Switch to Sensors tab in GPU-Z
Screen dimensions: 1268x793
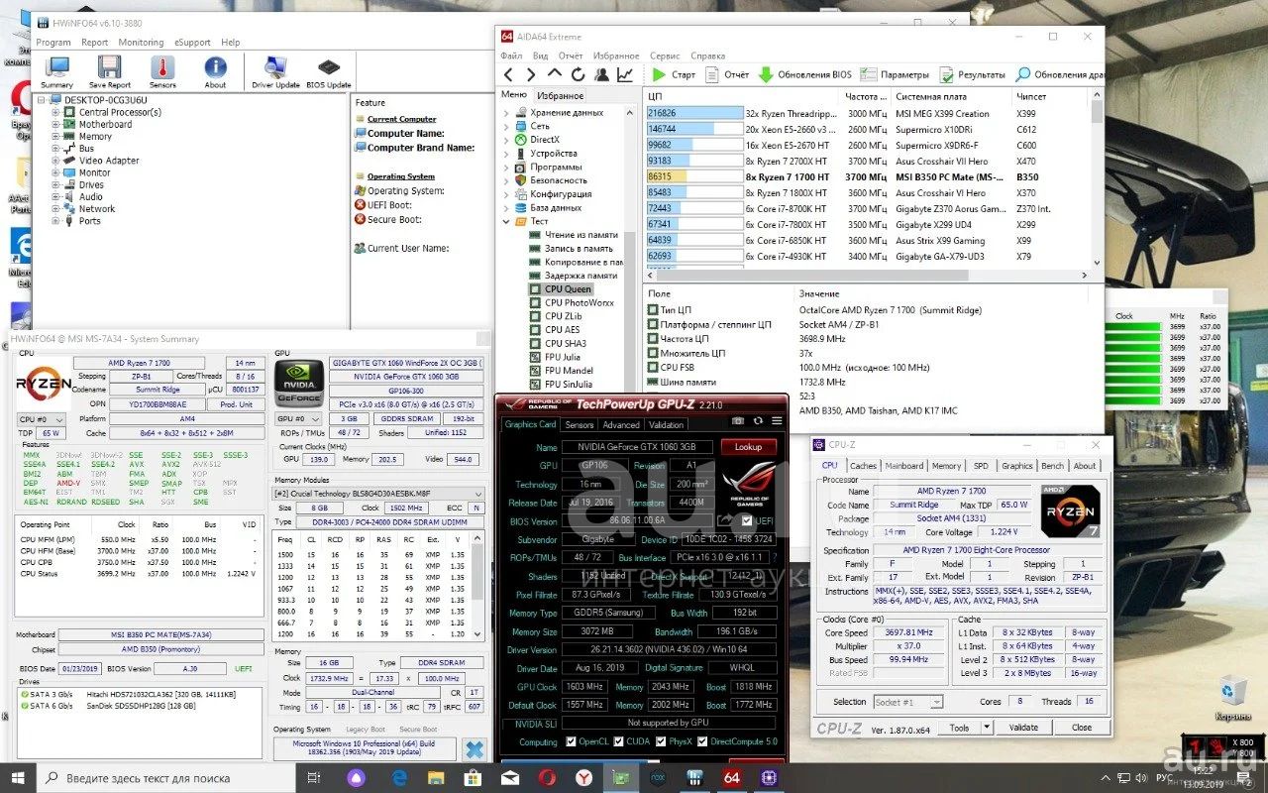pyautogui.click(x=579, y=424)
